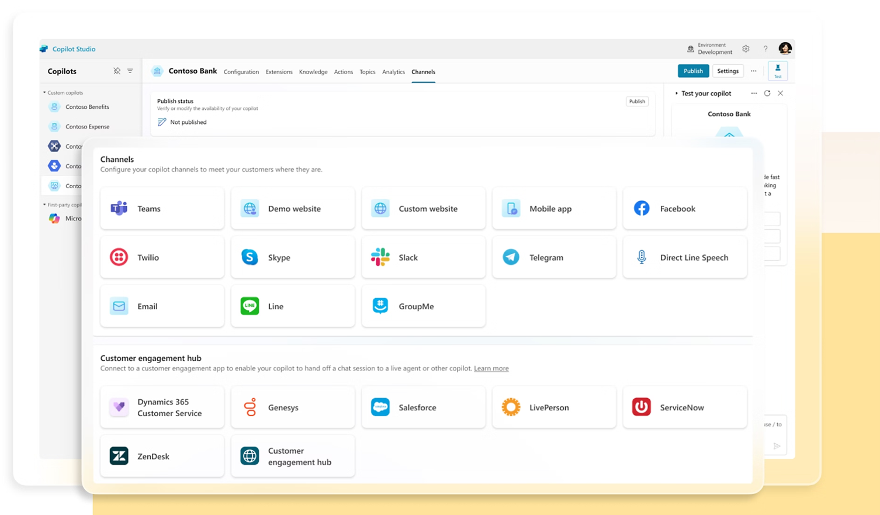Go to the Actions tab
The width and height of the screenshot is (880, 515).
pyautogui.click(x=344, y=72)
